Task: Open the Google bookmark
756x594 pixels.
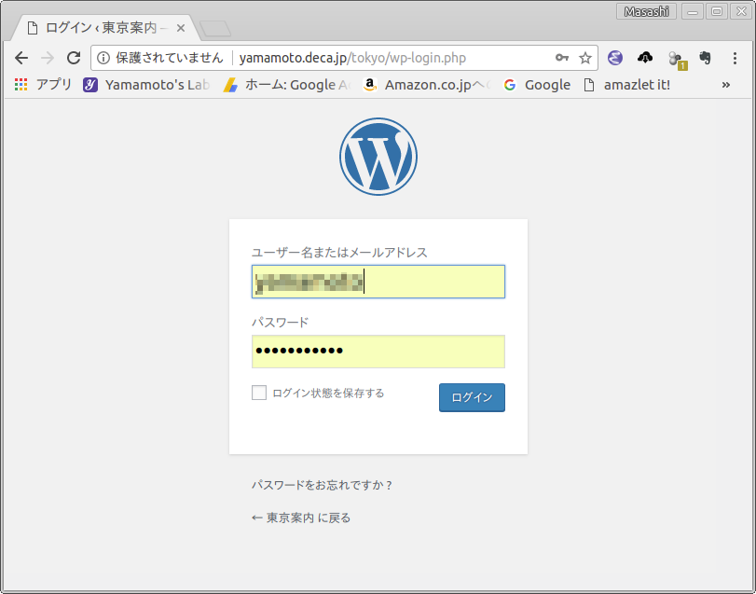Action: pyautogui.click(x=537, y=85)
